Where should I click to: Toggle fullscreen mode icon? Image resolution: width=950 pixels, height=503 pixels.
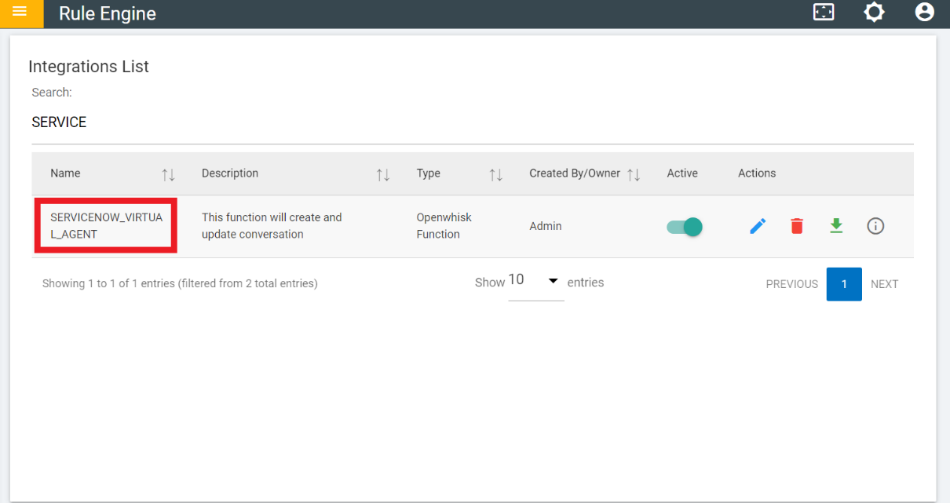(824, 13)
